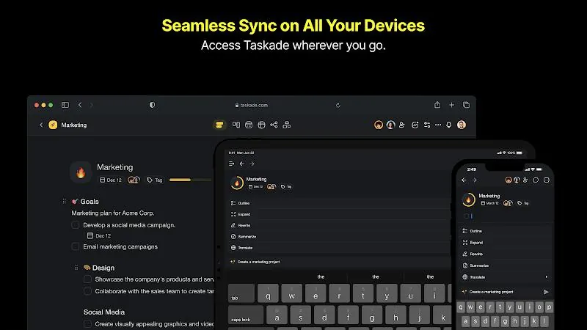
Task: Select the highlighted list view icon
Action: click(x=219, y=125)
